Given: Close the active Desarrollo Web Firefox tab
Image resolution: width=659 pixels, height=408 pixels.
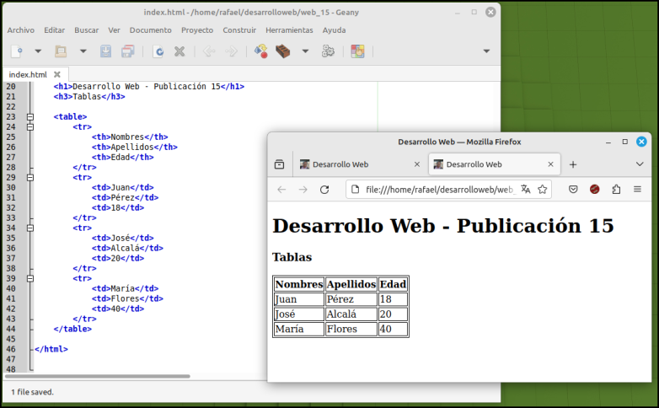Looking at the screenshot, I should click(x=550, y=164).
